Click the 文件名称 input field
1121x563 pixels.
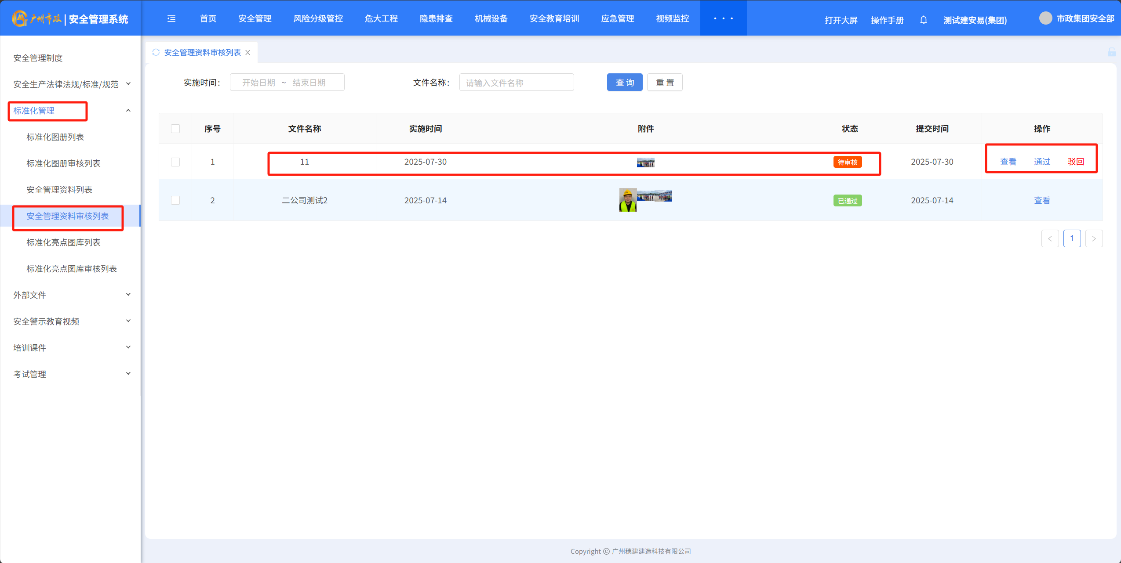pos(516,83)
